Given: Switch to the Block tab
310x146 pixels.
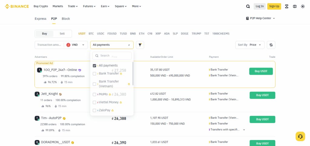Looking at the screenshot, I should coord(66,19).
